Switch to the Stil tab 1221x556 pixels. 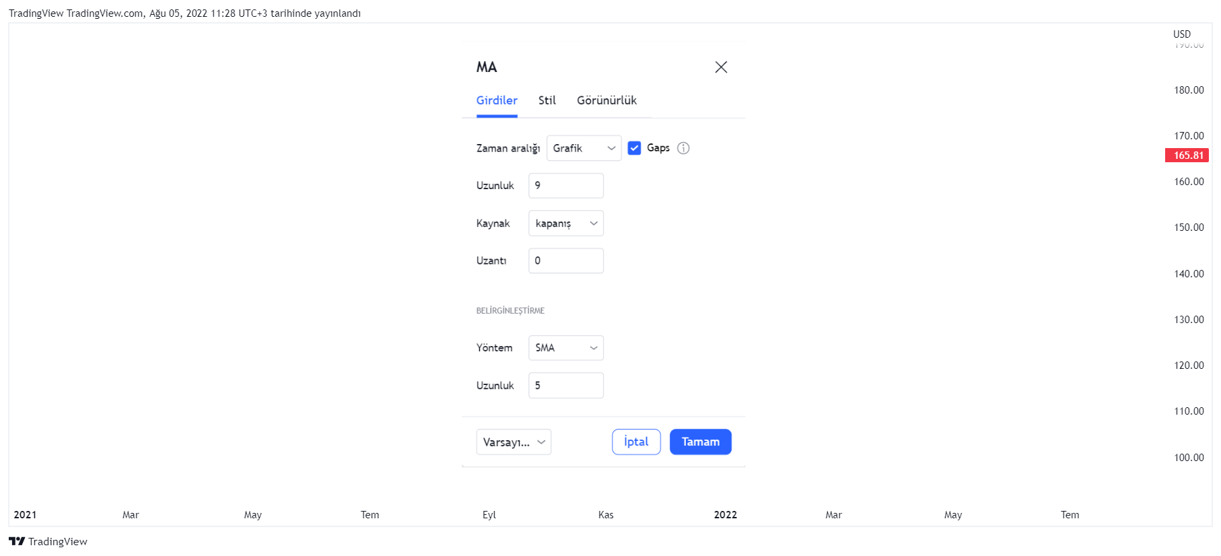(x=547, y=100)
